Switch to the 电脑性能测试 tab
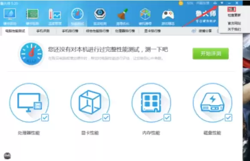Screen dimensions: 250x161 click(15, 31)
